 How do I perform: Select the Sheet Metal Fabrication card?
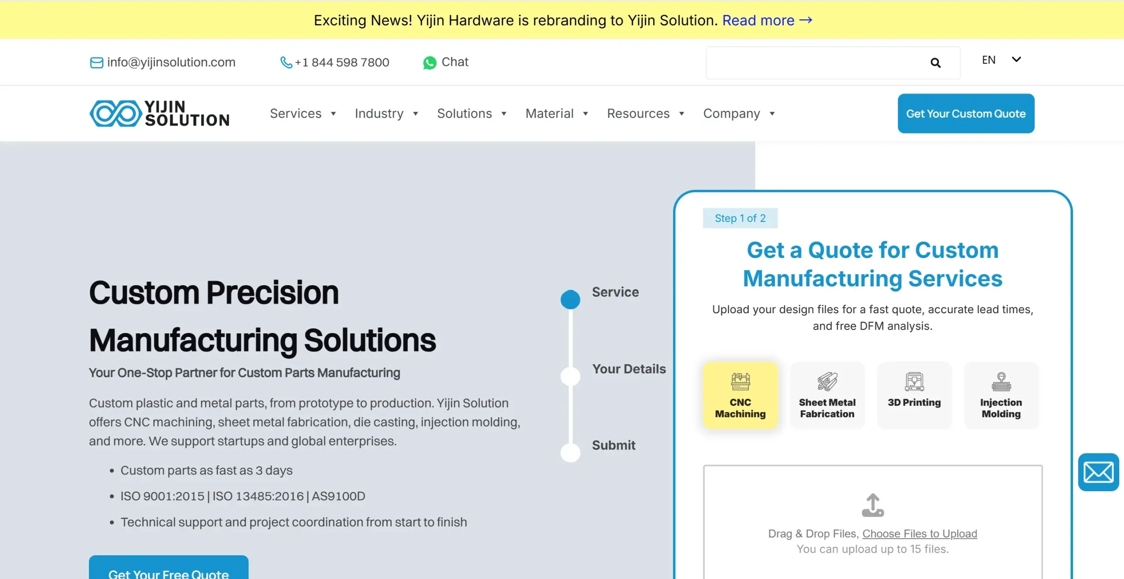click(x=827, y=395)
